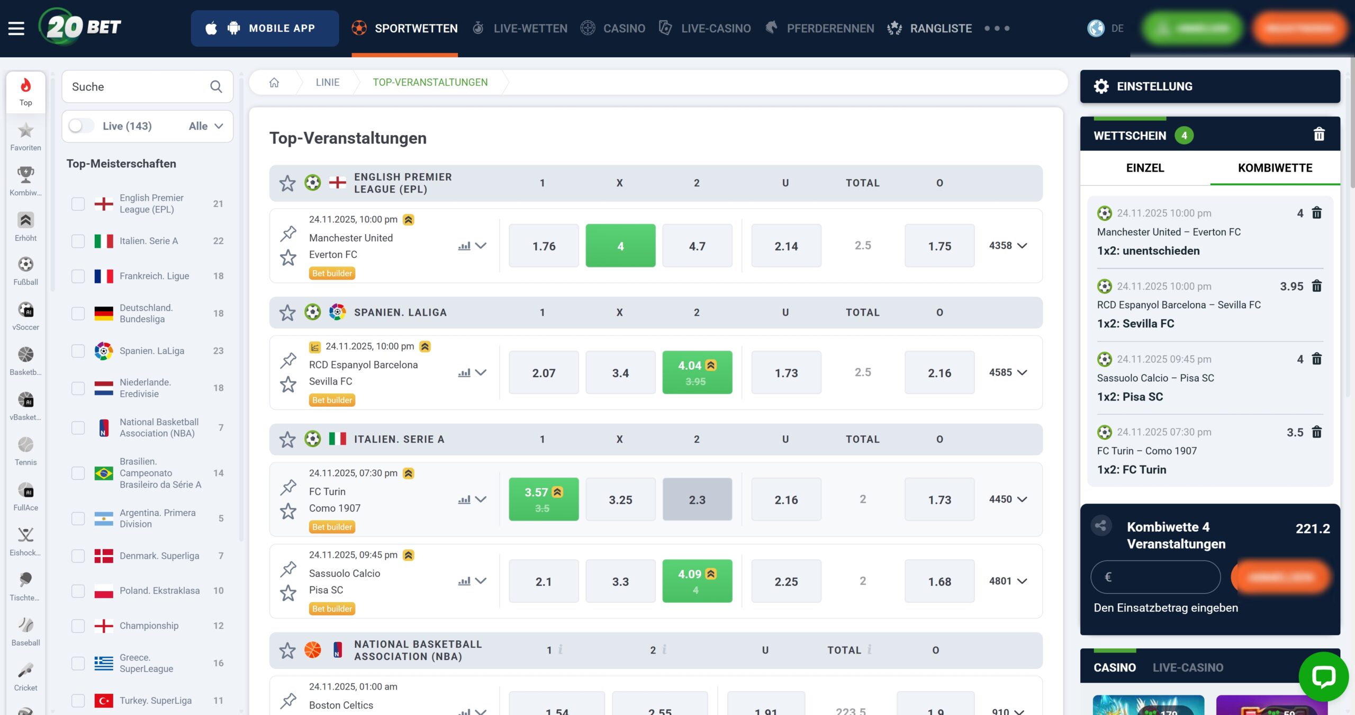The image size is (1355, 715).
Task: Open statistics for FC Turin match
Action: [464, 499]
